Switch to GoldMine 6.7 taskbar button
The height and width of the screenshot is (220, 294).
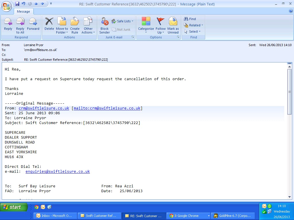[233, 216]
